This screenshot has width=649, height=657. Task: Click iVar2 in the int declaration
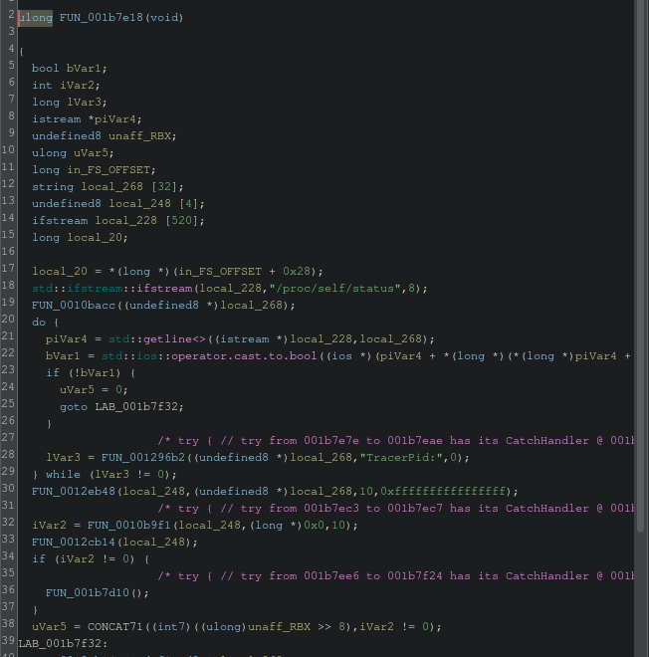[x=77, y=85]
